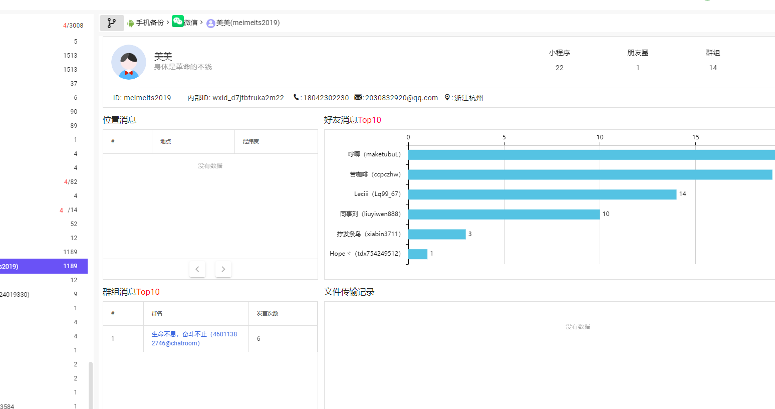The height and width of the screenshot is (409, 775).
Task: Click the location pin icon before 浙江杭州
Action: 447,97
